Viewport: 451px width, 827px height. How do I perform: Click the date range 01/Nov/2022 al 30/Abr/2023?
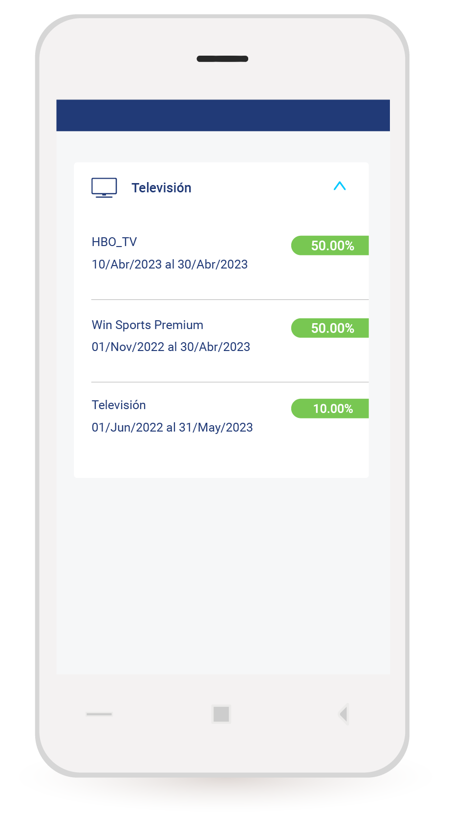pyautogui.click(x=171, y=347)
